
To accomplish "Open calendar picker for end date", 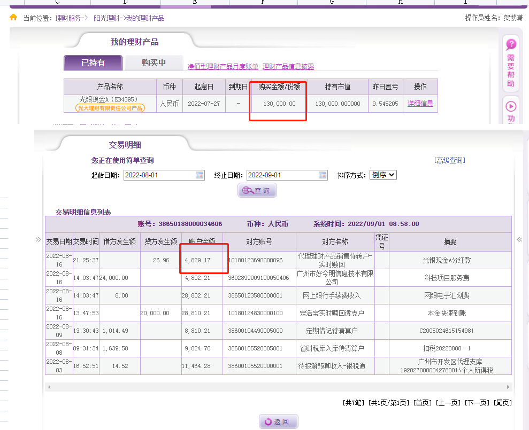I will [x=323, y=175].
